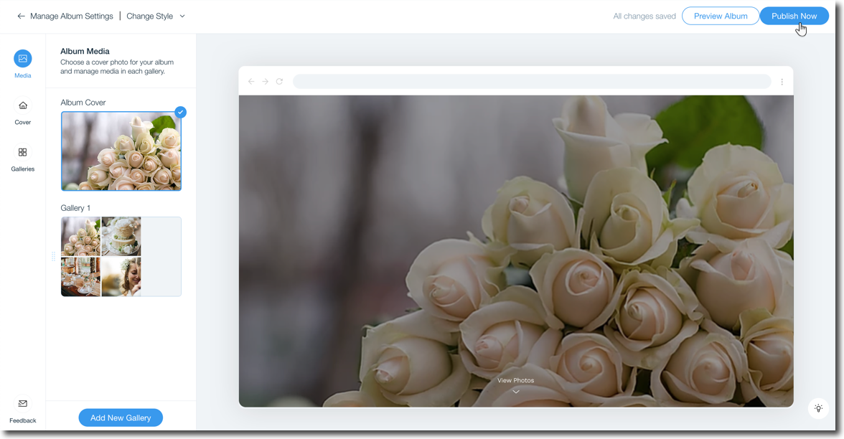844x439 pixels.
Task: Click the View Photos text in preview
Action: 515,380
